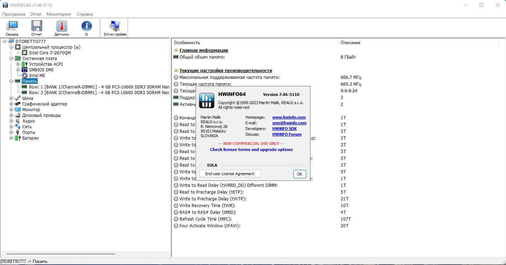Expand the Сеть node
The width and height of the screenshot is (506, 265).
pos(11,126)
